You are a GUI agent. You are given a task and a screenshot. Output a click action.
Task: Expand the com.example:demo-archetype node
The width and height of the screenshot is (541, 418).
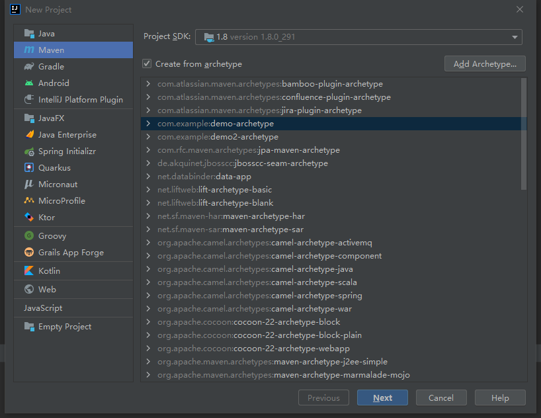149,124
